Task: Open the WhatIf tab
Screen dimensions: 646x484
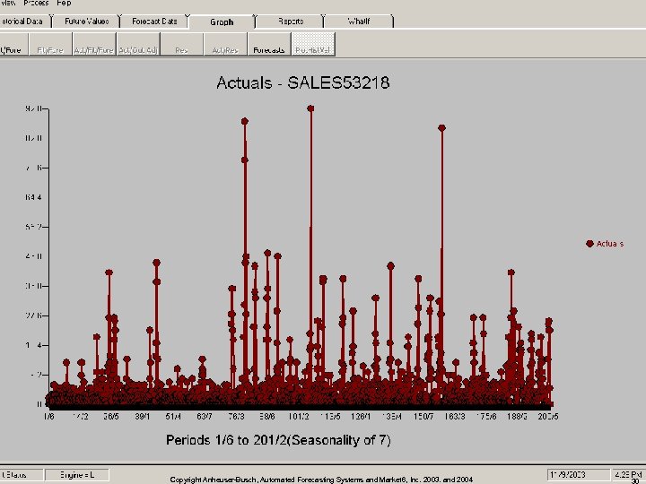Action: [358, 22]
